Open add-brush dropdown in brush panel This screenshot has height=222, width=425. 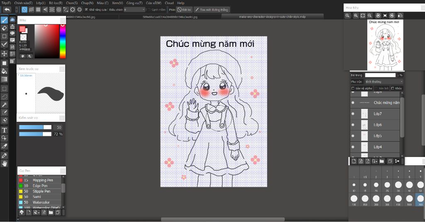coord(36,212)
